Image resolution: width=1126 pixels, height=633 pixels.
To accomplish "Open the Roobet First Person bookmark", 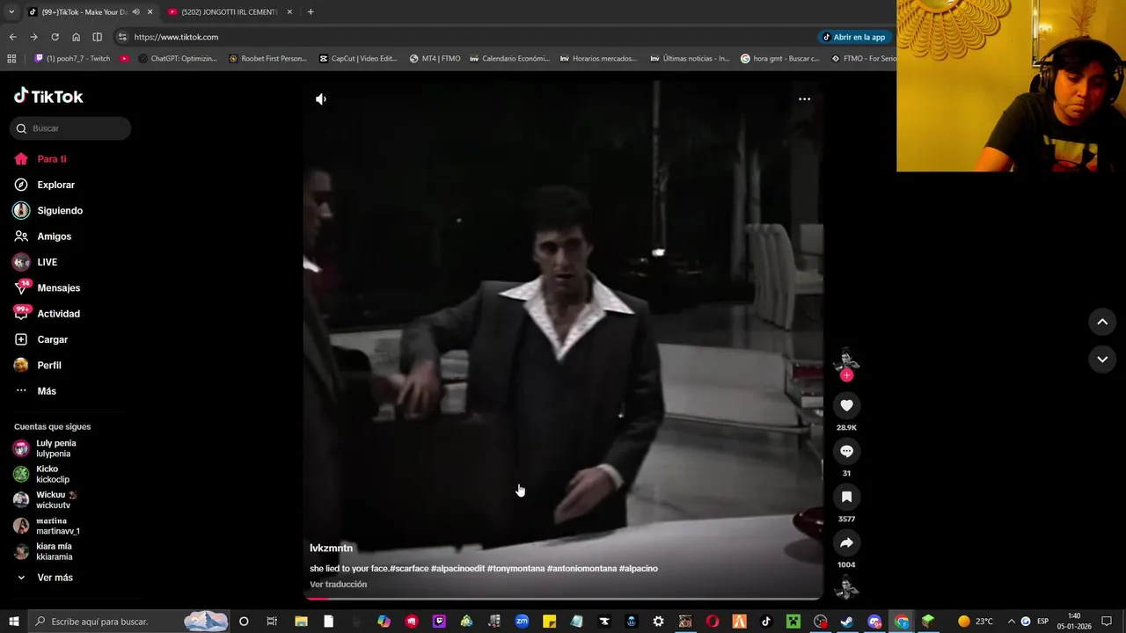I will click(267, 59).
